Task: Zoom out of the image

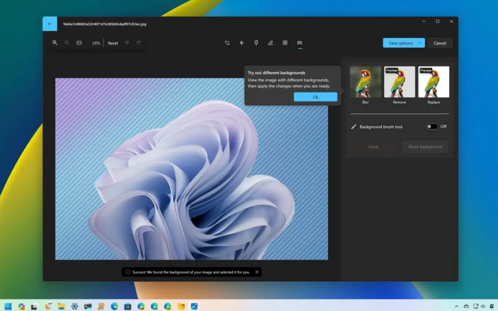Action: (67, 43)
